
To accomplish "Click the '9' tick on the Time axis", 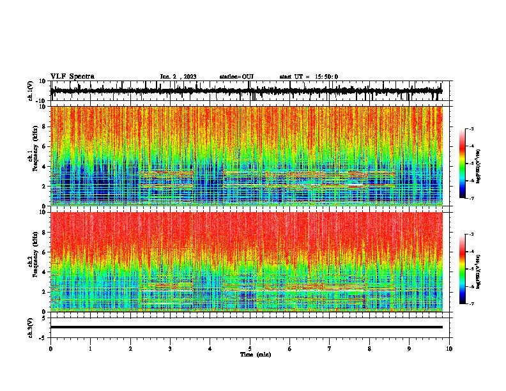I will pos(409,349).
